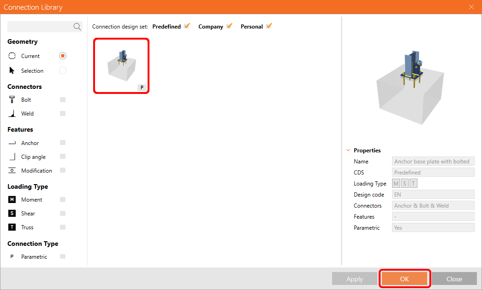The image size is (482, 290).
Task: Select the Current geometry radio button
Action: pyautogui.click(x=62, y=56)
